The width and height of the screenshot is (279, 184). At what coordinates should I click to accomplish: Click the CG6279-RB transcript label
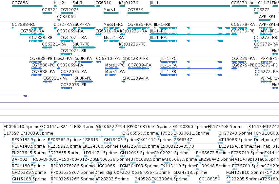243,31
